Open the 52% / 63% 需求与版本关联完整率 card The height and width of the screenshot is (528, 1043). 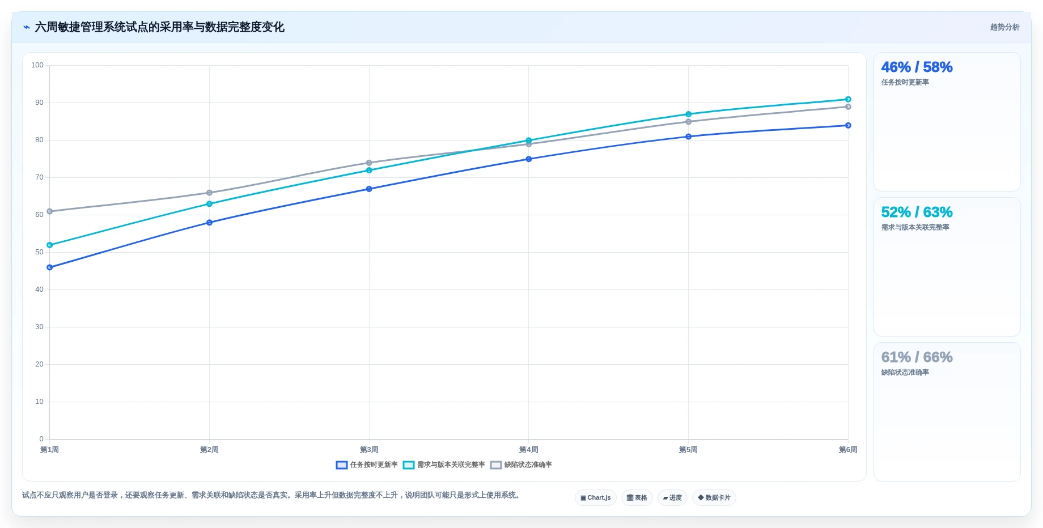point(947,267)
